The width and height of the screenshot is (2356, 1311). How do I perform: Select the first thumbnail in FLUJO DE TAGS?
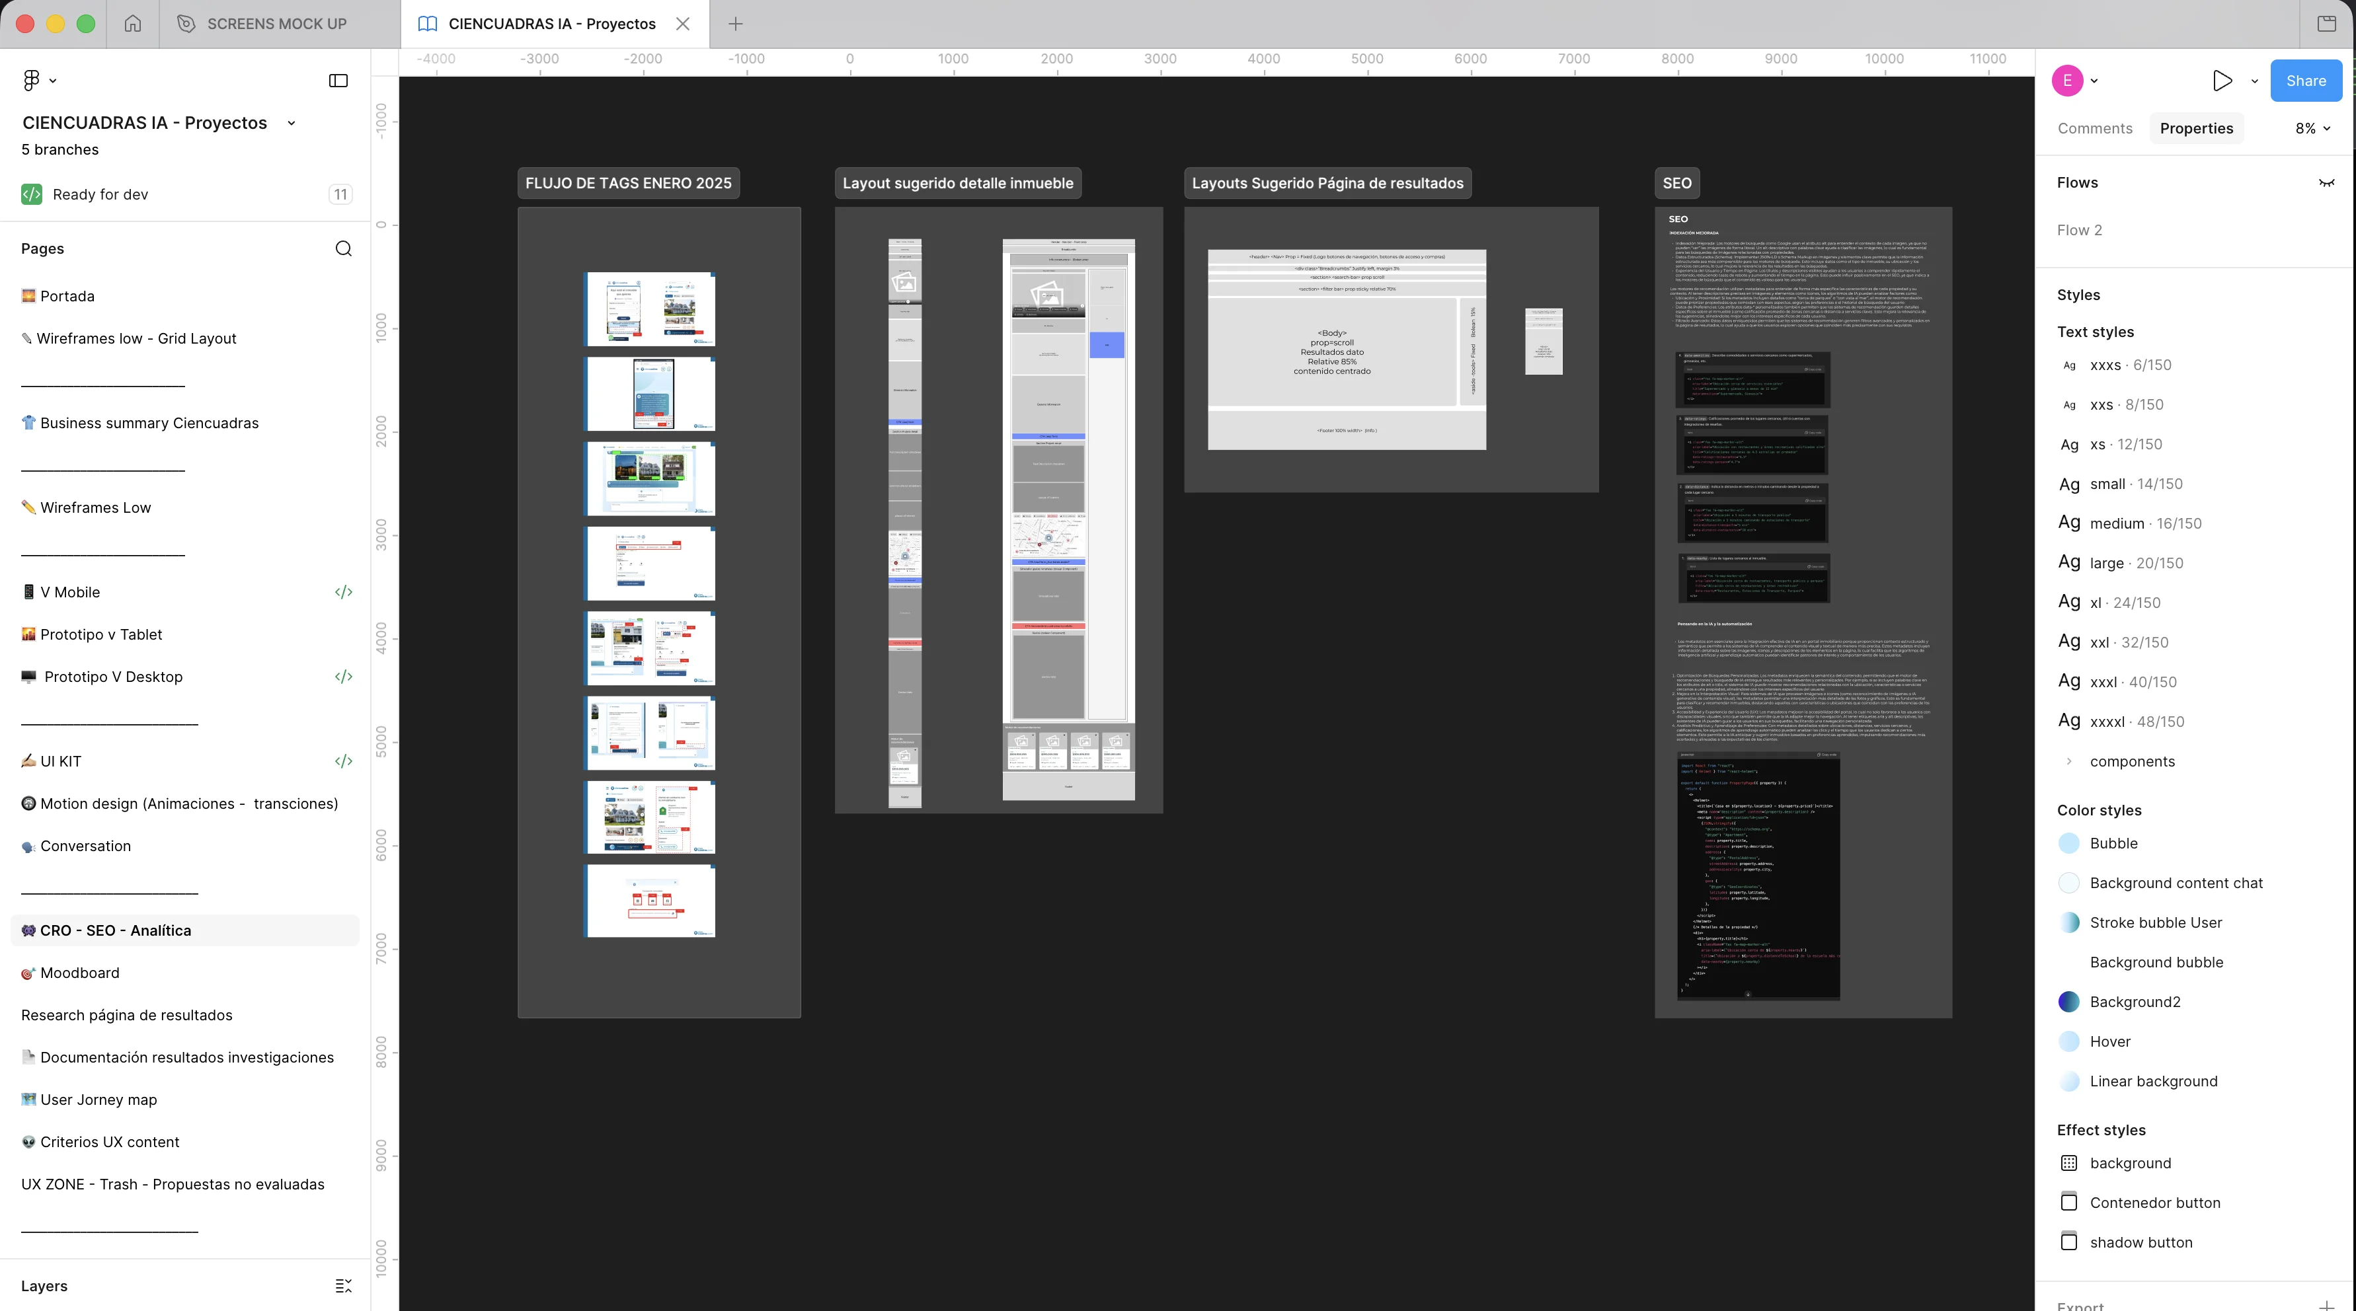tap(650, 309)
